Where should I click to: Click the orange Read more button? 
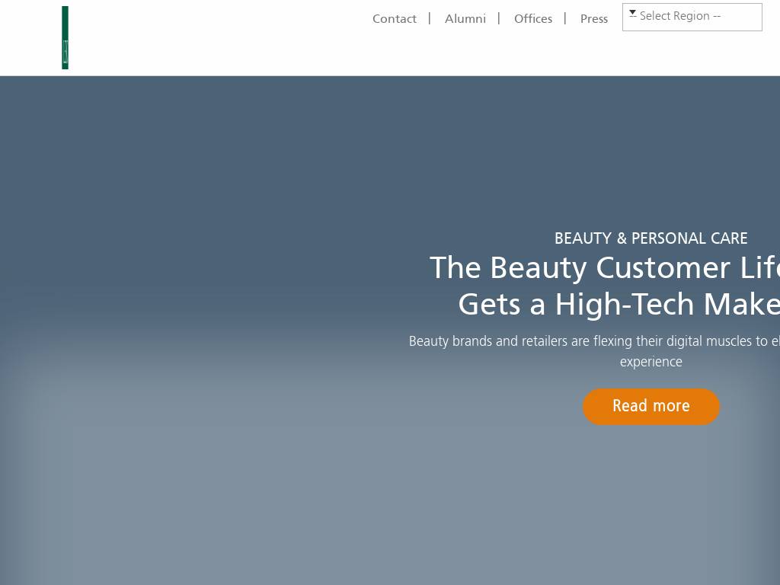point(651,407)
